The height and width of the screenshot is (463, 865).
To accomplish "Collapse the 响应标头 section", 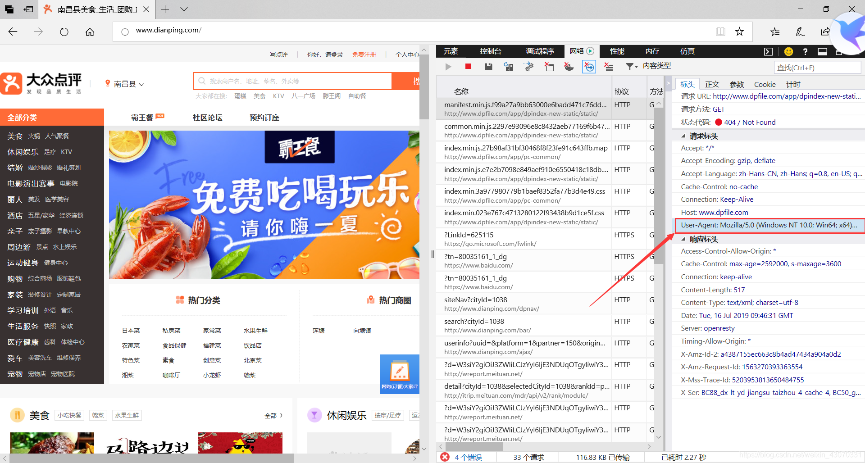I will tap(683, 239).
